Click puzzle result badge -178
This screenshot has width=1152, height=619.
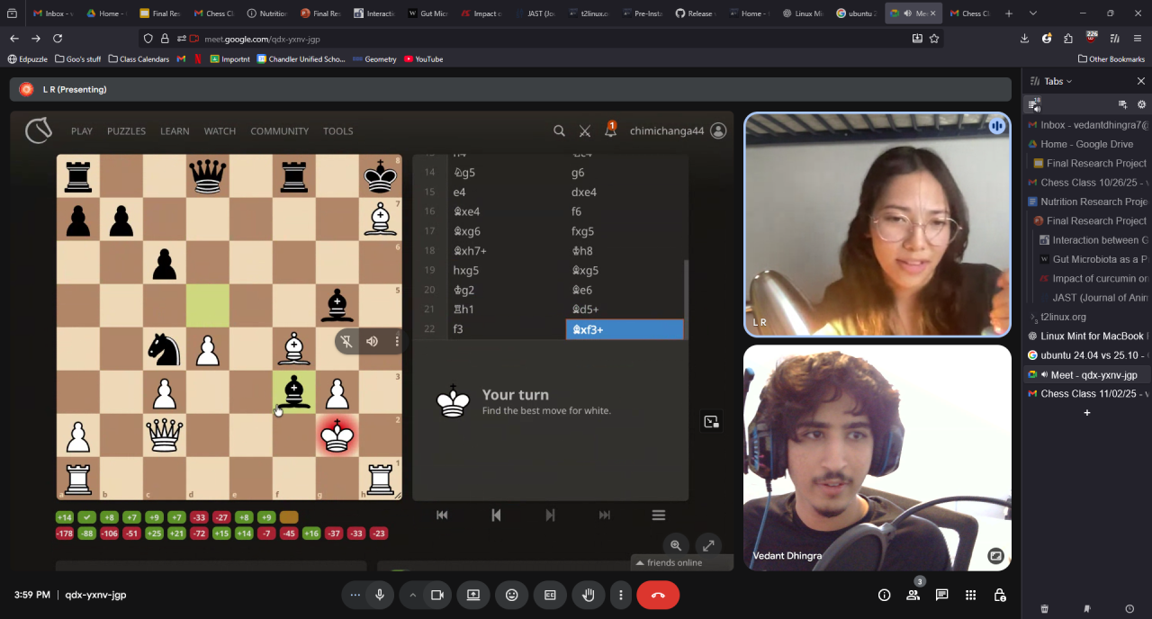[x=65, y=534]
